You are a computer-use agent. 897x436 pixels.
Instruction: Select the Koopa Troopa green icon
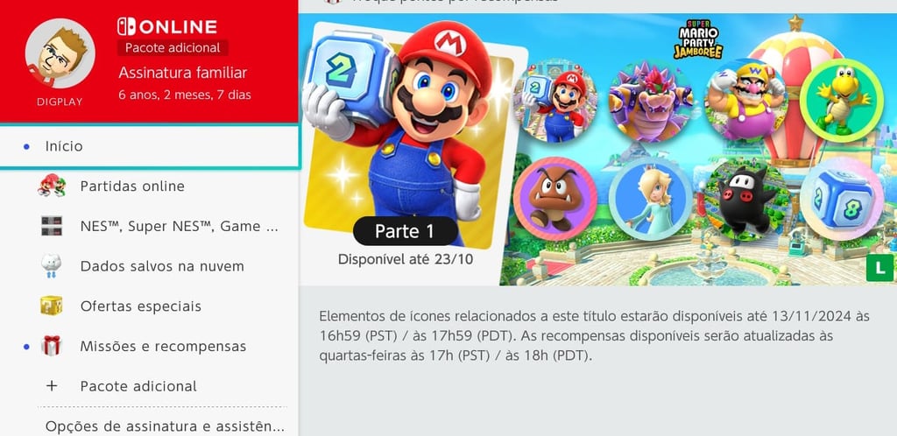[842, 101]
